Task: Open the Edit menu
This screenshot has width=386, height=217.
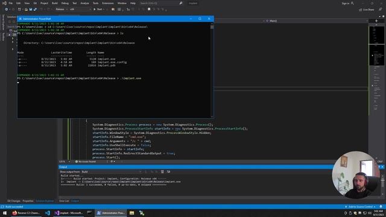Action: pyautogui.click(x=19, y=3)
